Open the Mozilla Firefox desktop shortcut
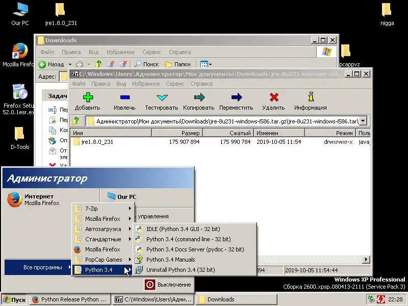The width and height of the screenshot is (408, 306). [x=18, y=55]
